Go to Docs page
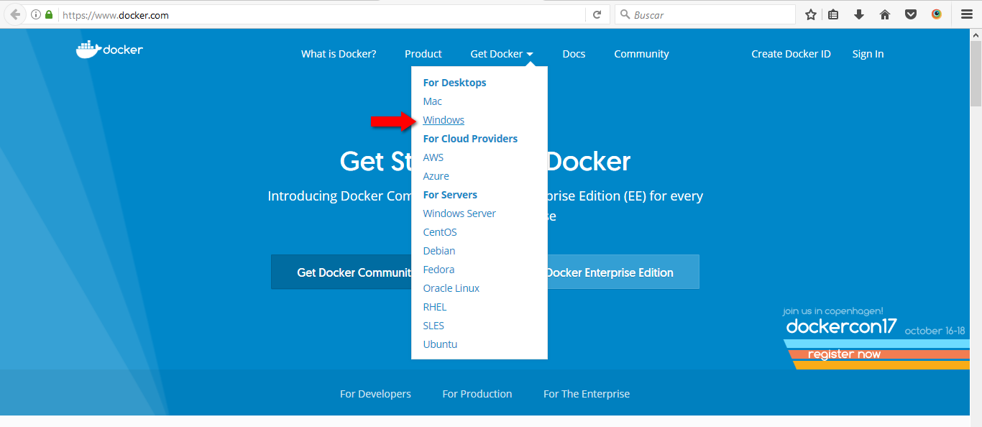 (x=574, y=54)
